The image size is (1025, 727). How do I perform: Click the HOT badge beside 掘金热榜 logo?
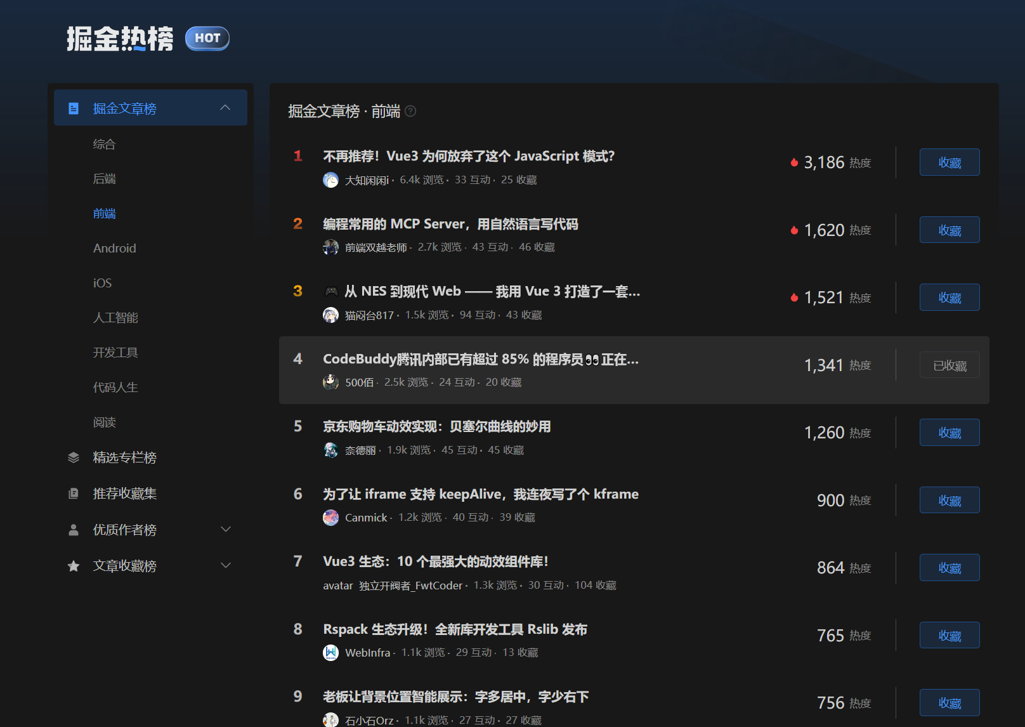click(x=207, y=37)
